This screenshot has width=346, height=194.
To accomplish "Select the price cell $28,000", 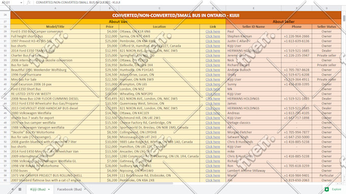I will (109, 166).
